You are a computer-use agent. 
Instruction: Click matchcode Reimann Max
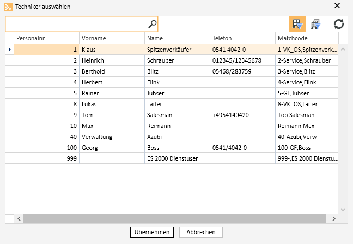pyautogui.click(x=307, y=126)
